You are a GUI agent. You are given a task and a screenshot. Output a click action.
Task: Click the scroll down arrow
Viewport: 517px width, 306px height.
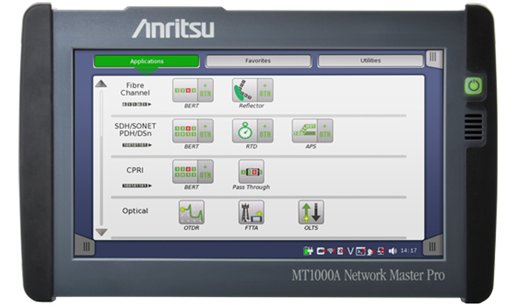click(101, 232)
